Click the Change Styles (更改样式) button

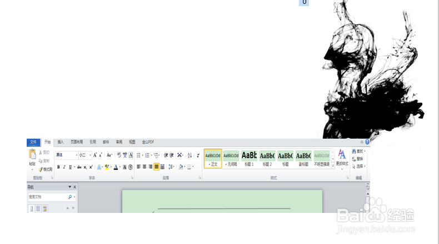coord(342,159)
